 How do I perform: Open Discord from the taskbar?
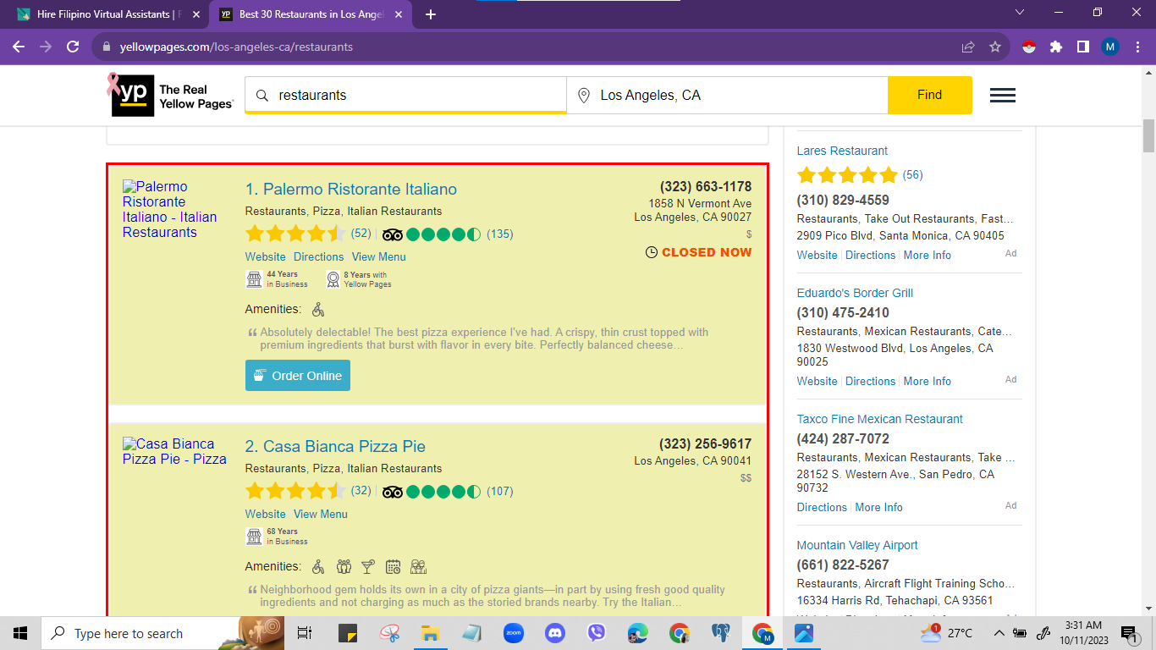click(555, 633)
